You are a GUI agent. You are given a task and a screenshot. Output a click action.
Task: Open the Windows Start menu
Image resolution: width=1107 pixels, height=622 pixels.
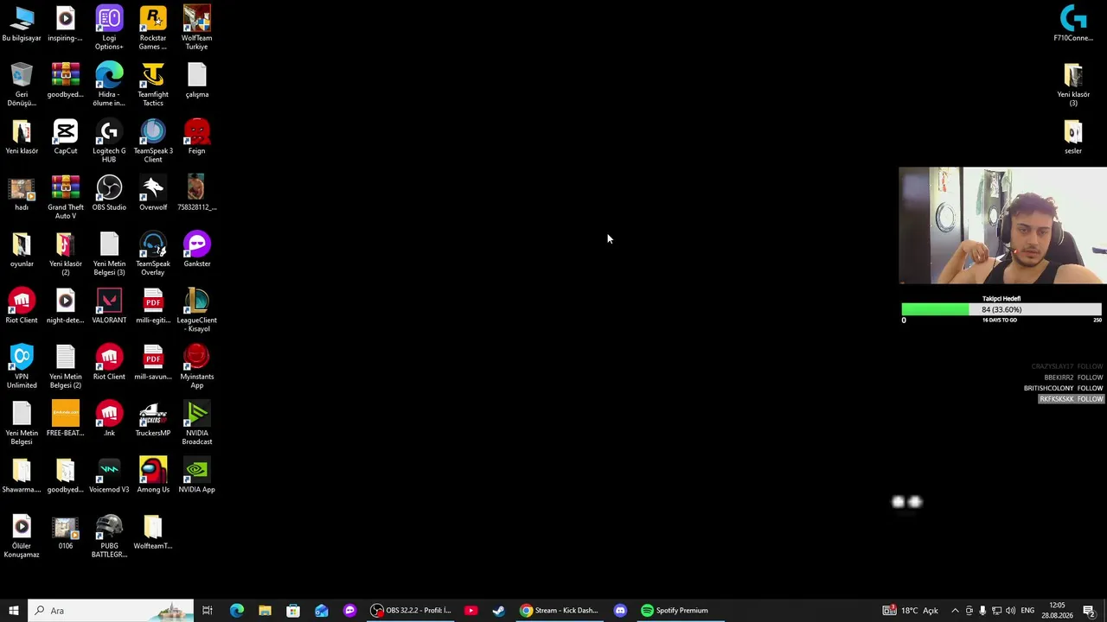point(14,611)
